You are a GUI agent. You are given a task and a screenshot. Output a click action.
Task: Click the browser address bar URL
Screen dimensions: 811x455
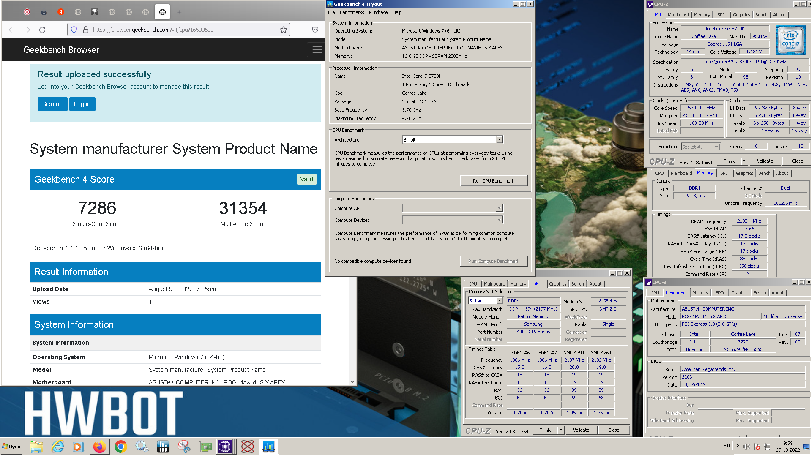click(x=153, y=30)
